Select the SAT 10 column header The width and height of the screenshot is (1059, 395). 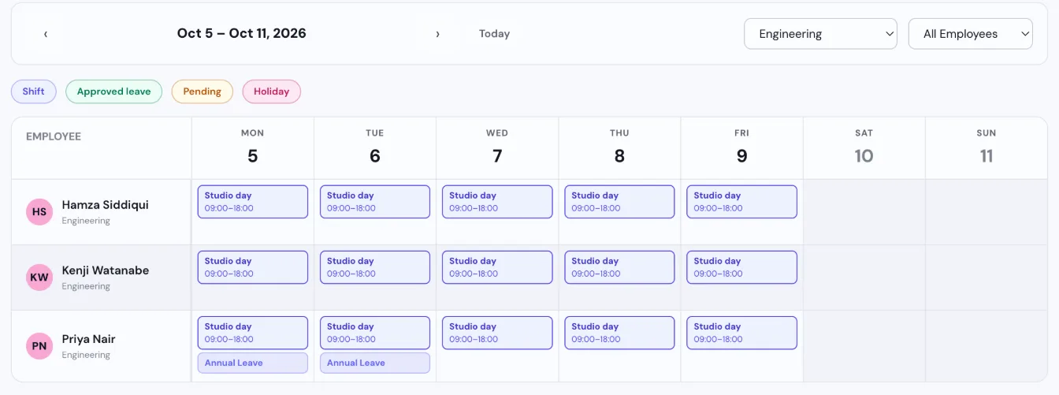point(864,147)
